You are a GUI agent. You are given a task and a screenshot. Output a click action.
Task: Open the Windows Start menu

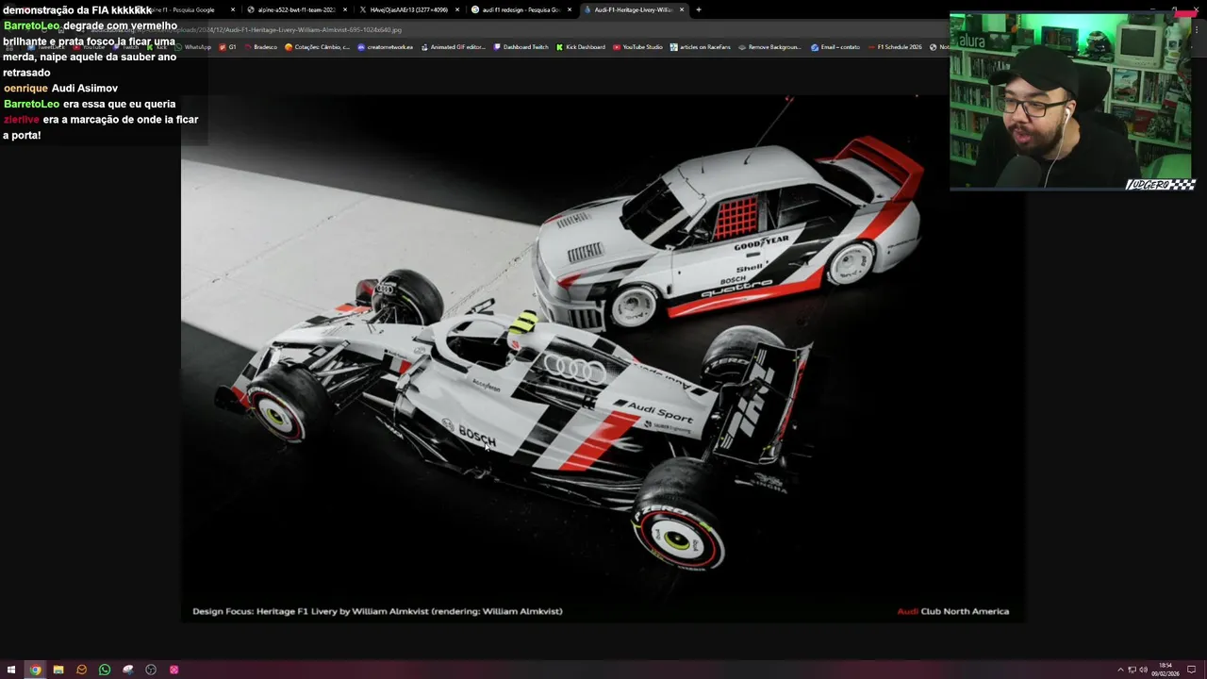[x=11, y=670]
